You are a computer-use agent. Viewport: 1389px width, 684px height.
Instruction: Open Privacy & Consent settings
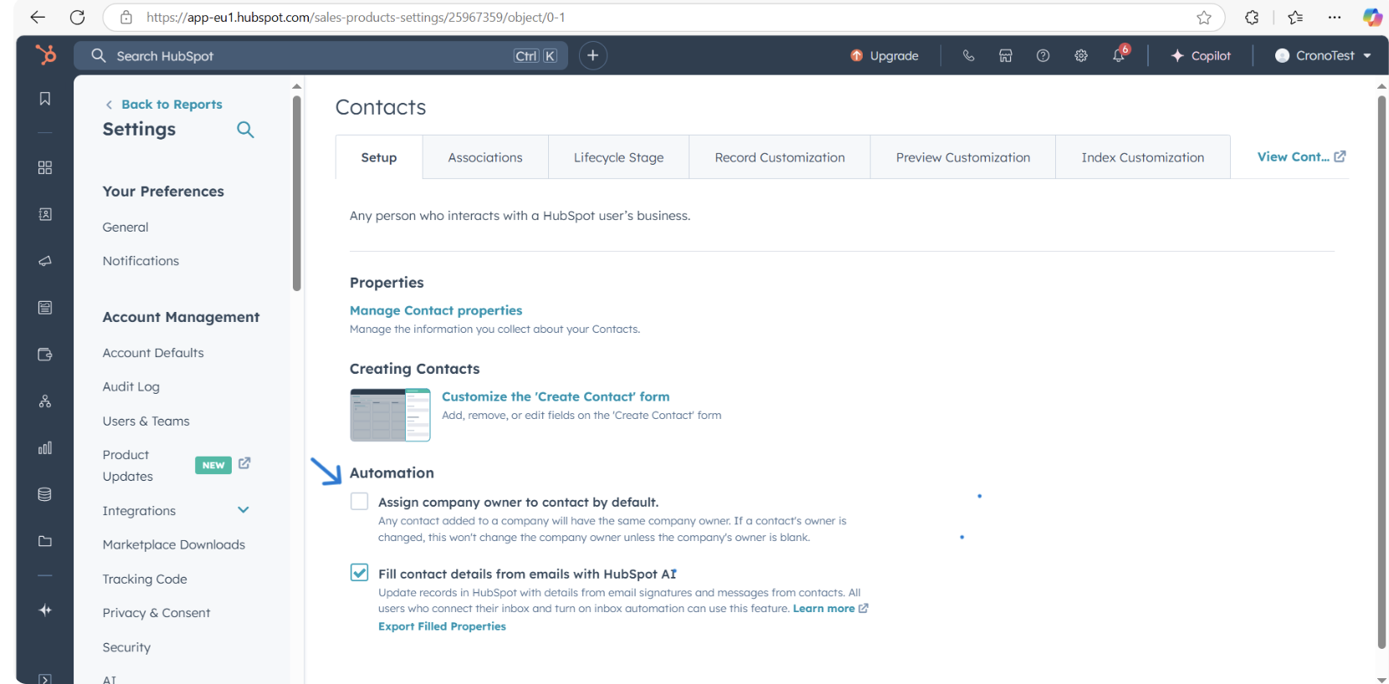(x=156, y=613)
